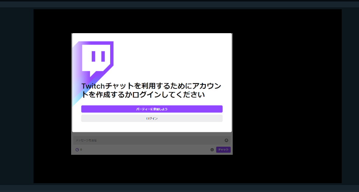Click heading line を作成するかログインしてください
This screenshot has width=359, height=192.
[143, 95]
